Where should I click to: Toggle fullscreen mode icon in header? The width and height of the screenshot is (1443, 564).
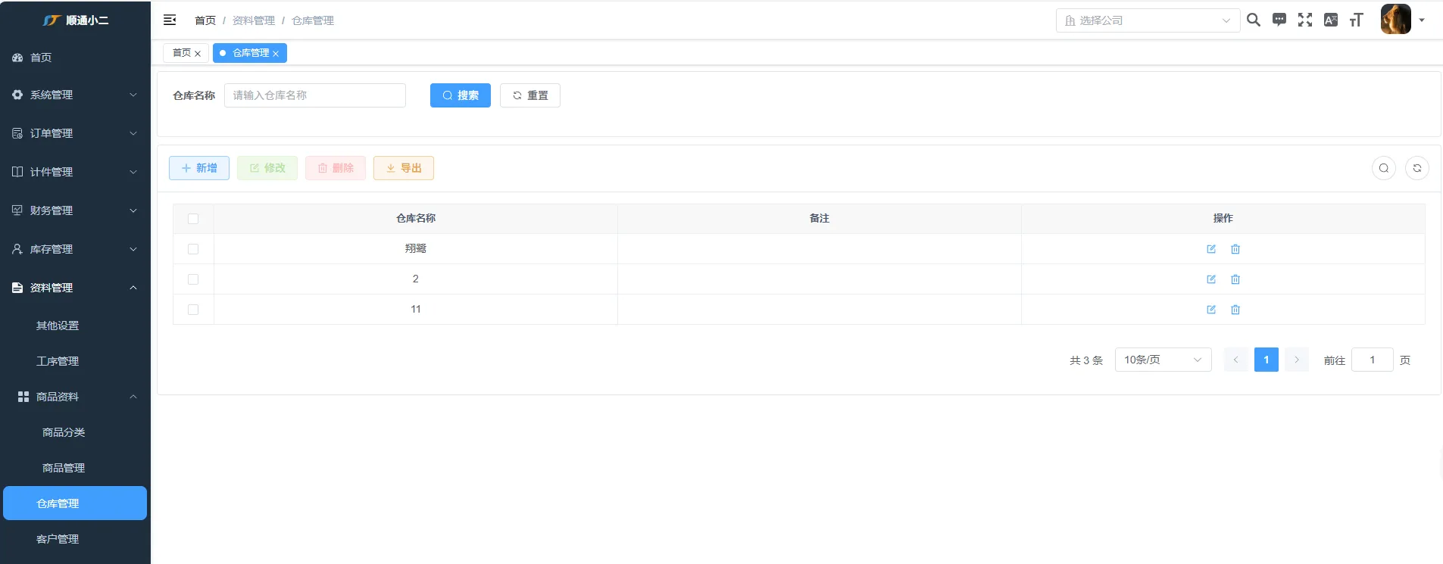click(1304, 20)
